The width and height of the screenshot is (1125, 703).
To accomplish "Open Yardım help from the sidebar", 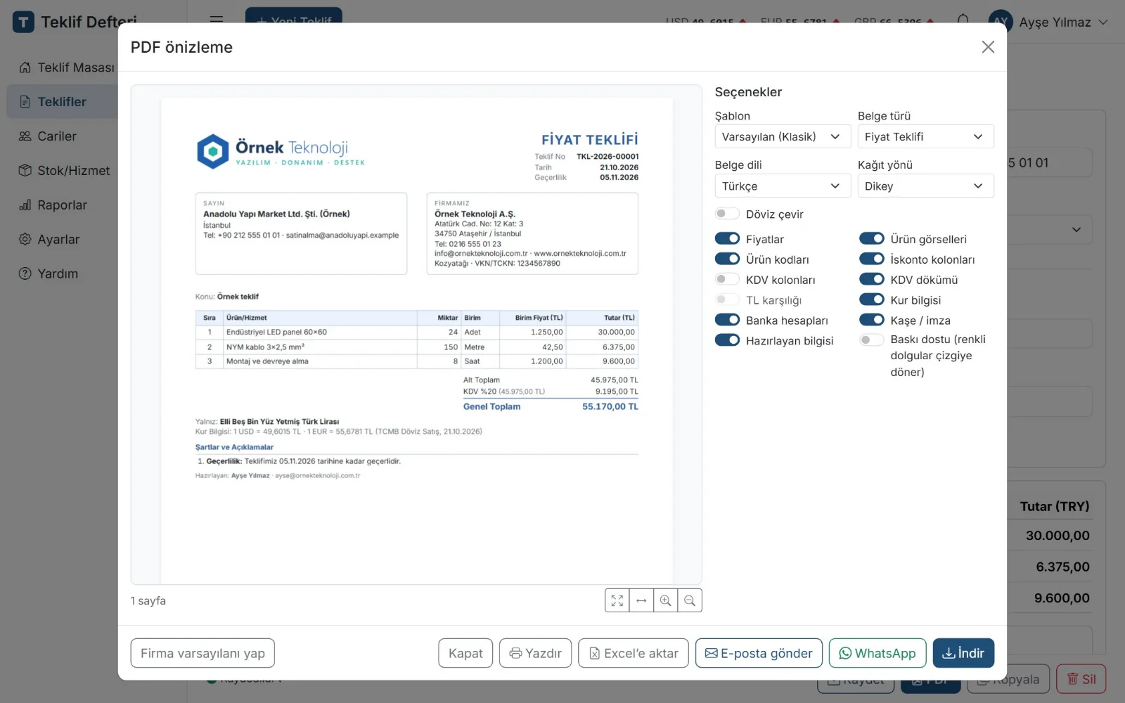I will (62, 274).
